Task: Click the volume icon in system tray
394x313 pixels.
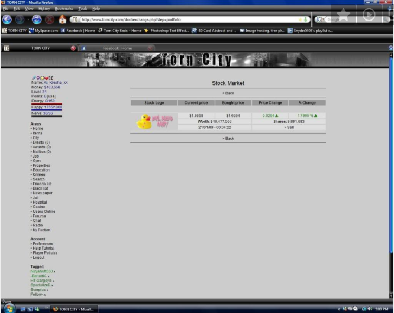Action: tap(370, 309)
